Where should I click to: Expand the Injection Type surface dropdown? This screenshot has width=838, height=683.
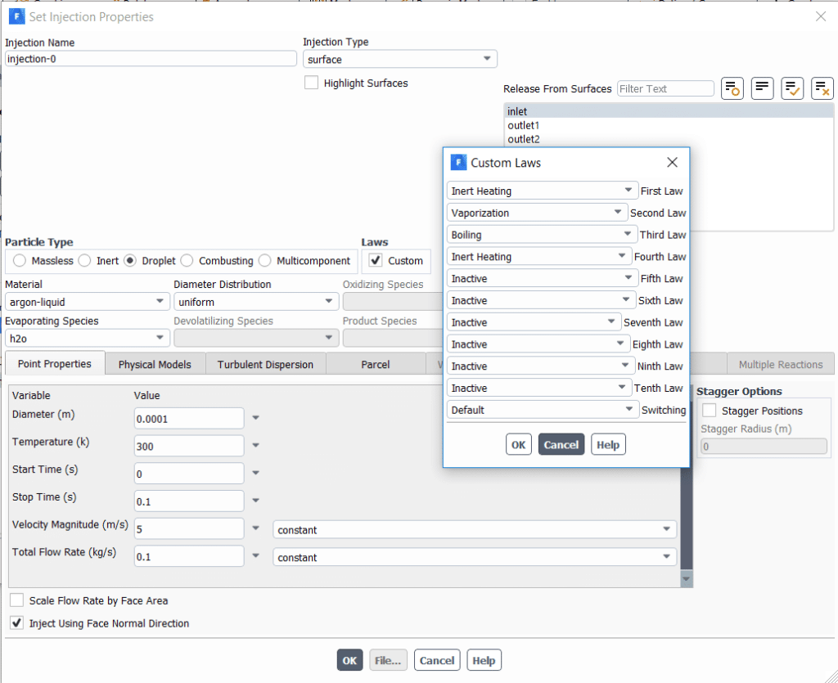(x=399, y=60)
